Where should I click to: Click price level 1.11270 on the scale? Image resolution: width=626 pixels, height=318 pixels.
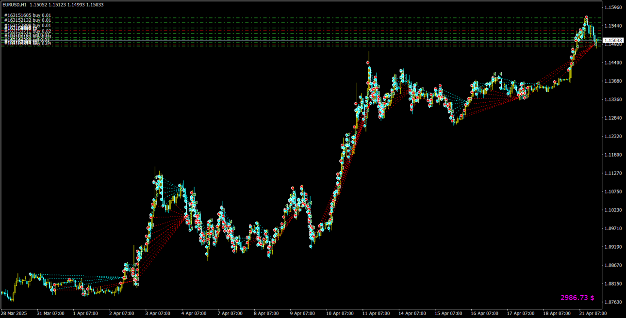(613, 174)
